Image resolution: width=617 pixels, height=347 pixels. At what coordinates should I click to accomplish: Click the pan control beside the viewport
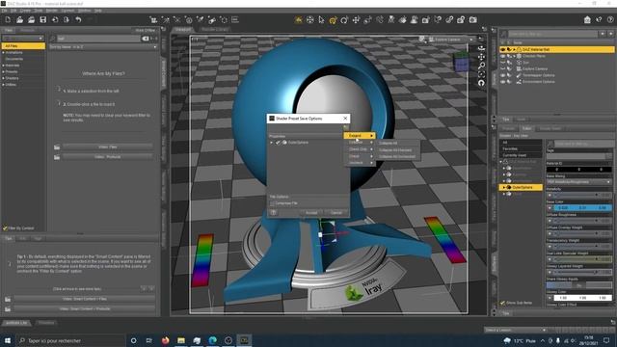(x=481, y=57)
